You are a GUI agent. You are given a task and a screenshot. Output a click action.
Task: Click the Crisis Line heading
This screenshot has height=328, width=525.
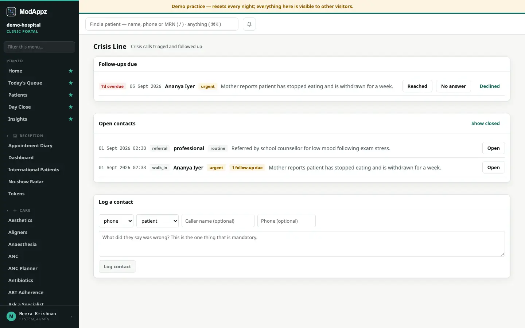coord(110,47)
